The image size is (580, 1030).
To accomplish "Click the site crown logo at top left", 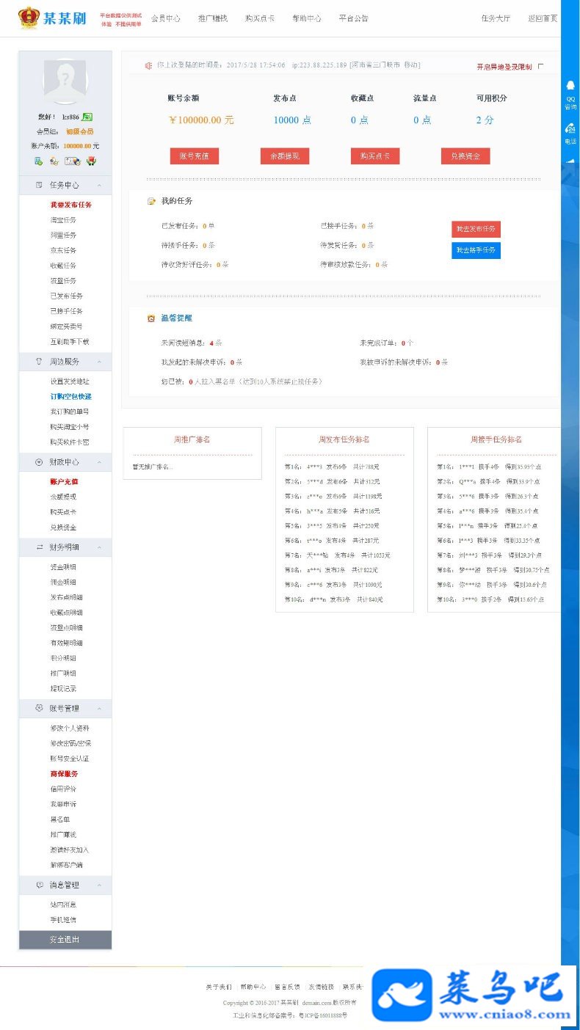I will click(29, 18).
